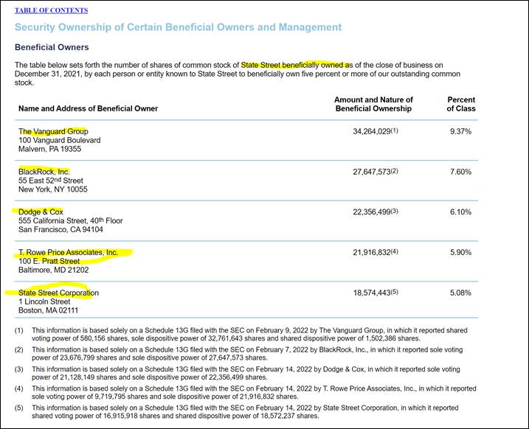
Task: Select the 'Percent of Class' column header
Action: (x=461, y=104)
